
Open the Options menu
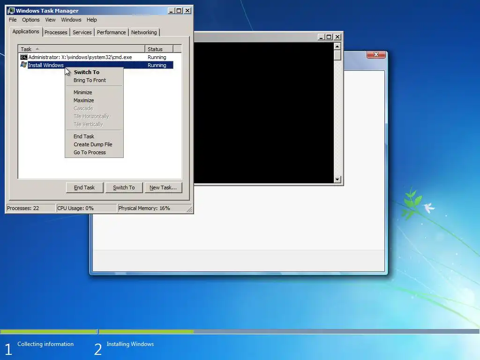tap(30, 20)
